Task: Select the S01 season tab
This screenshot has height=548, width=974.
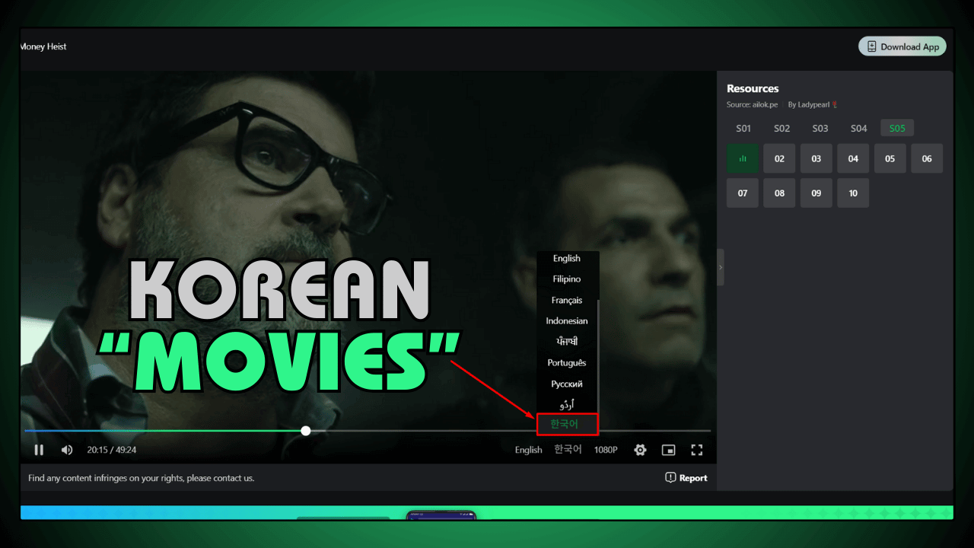Action: [743, 128]
